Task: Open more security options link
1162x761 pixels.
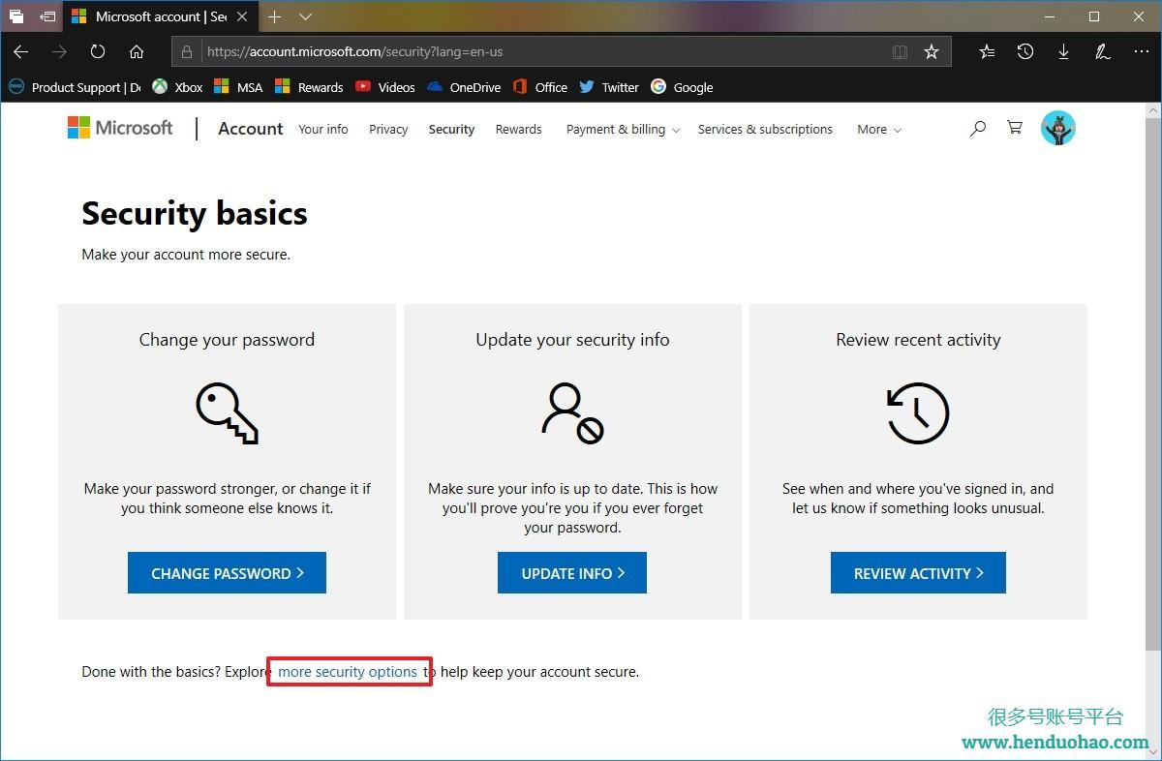Action: pos(348,671)
